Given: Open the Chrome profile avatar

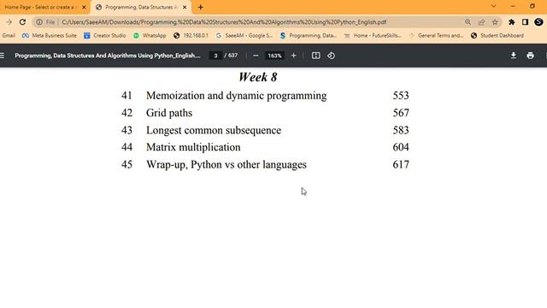Looking at the screenshot, I should pyautogui.click(x=538, y=22).
